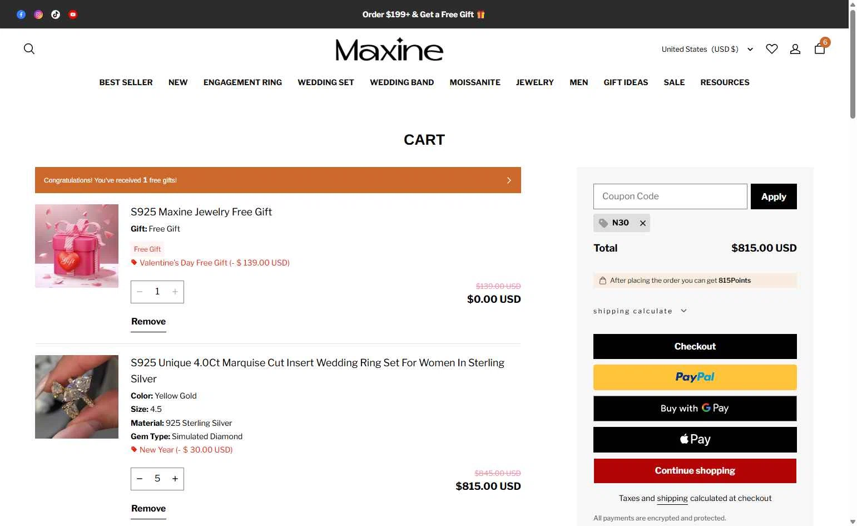The height and width of the screenshot is (526, 857).
Task: Click the page vertical scrollbar
Action: tap(853, 64)
